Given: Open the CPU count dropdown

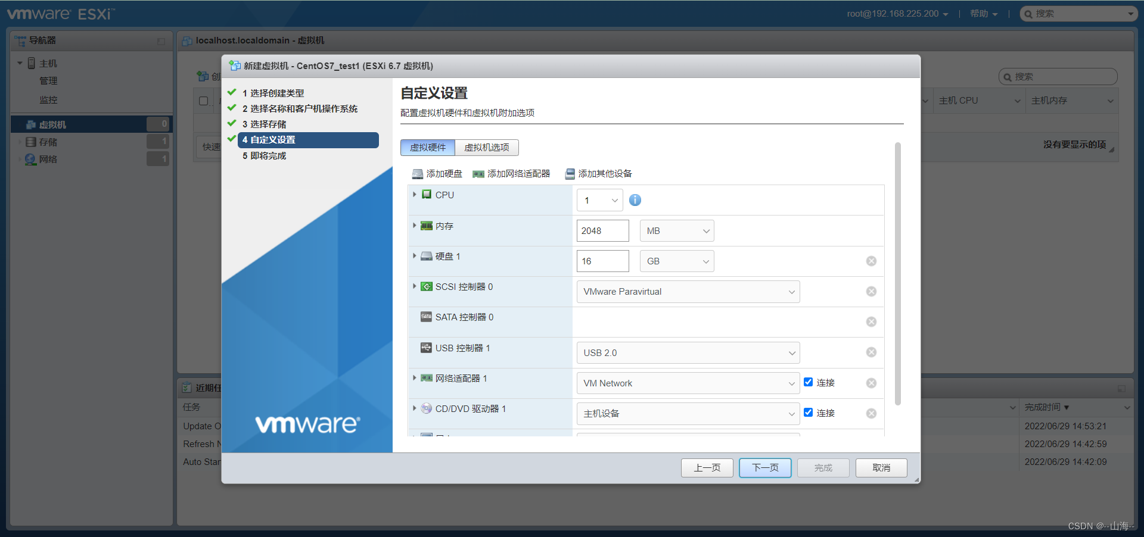Looking at the screenshot, I should [x=600, y=200].
